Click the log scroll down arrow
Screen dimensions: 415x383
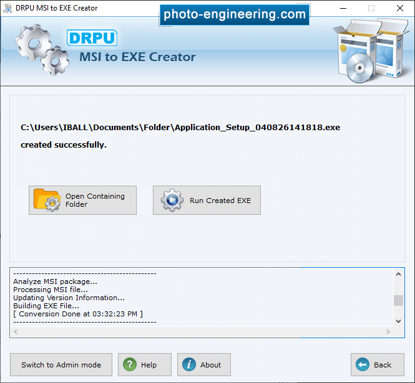[x=398, y=321]
